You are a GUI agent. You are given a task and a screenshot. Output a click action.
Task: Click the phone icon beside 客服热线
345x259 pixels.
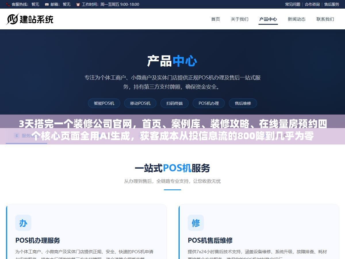8,4
